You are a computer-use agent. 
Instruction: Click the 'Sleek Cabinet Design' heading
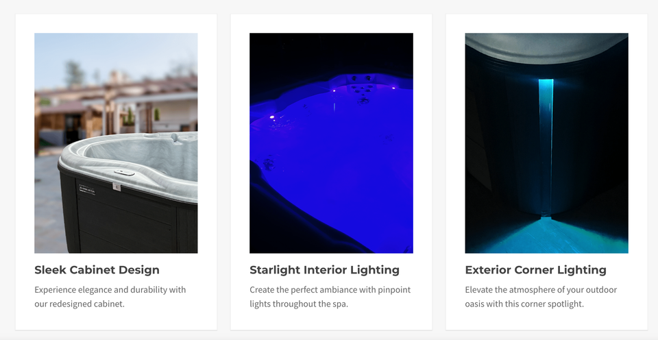[97, 270]
